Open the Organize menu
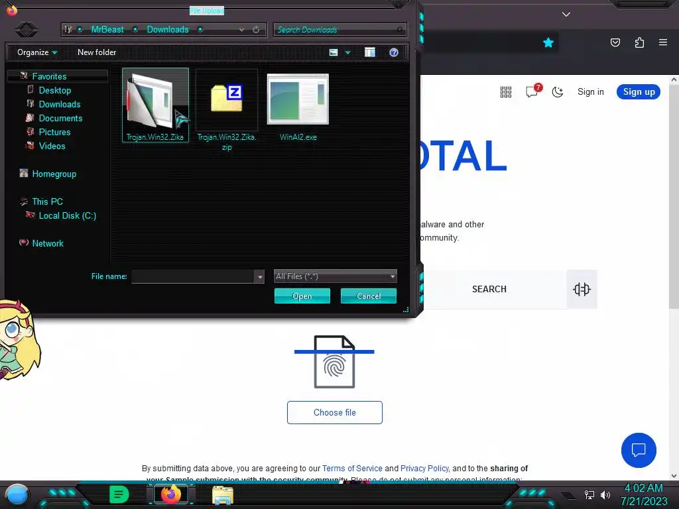 37,52
